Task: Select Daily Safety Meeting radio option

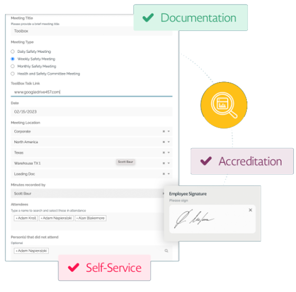Action: [13, 51]
